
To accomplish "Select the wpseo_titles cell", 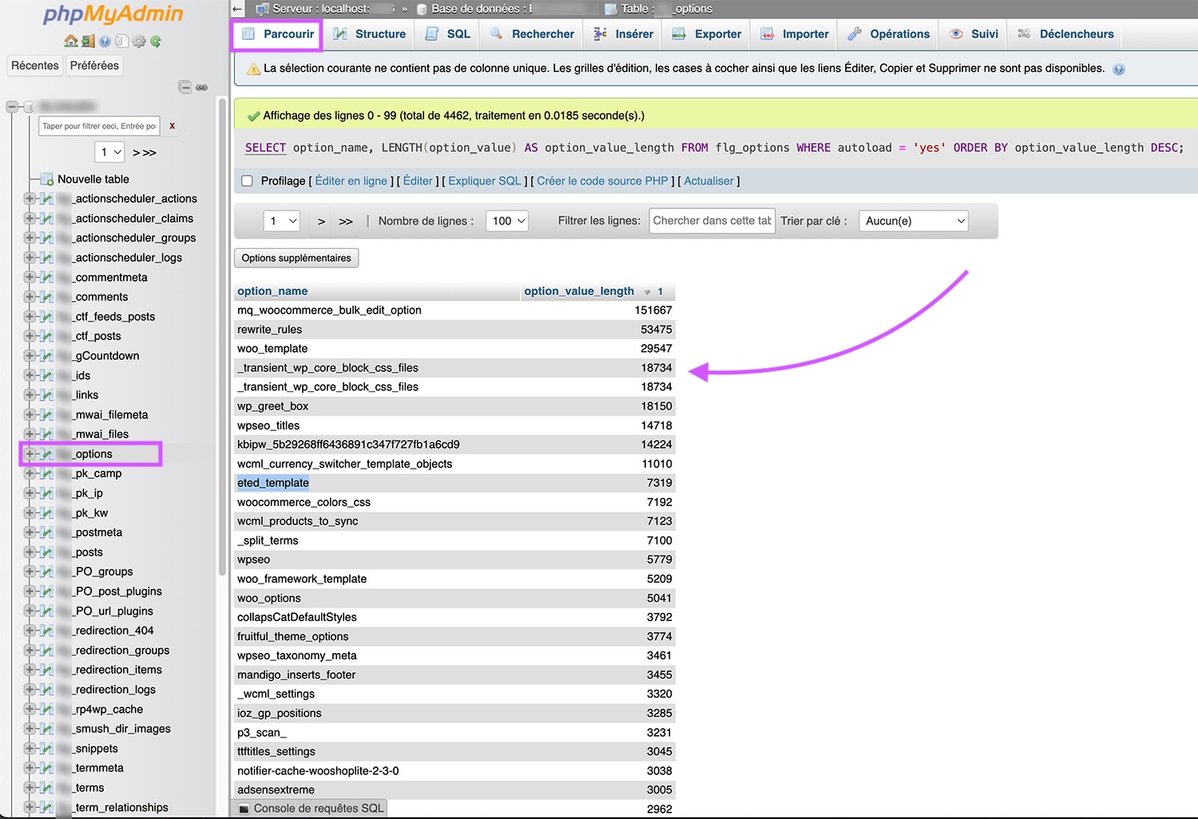I will 377,425.
